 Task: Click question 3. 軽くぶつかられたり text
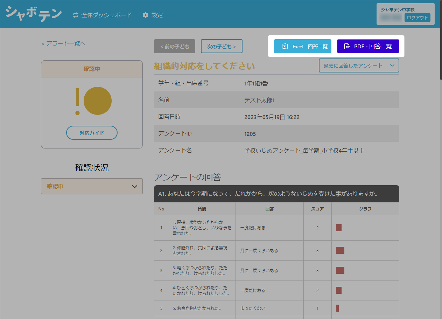point(199,270)
